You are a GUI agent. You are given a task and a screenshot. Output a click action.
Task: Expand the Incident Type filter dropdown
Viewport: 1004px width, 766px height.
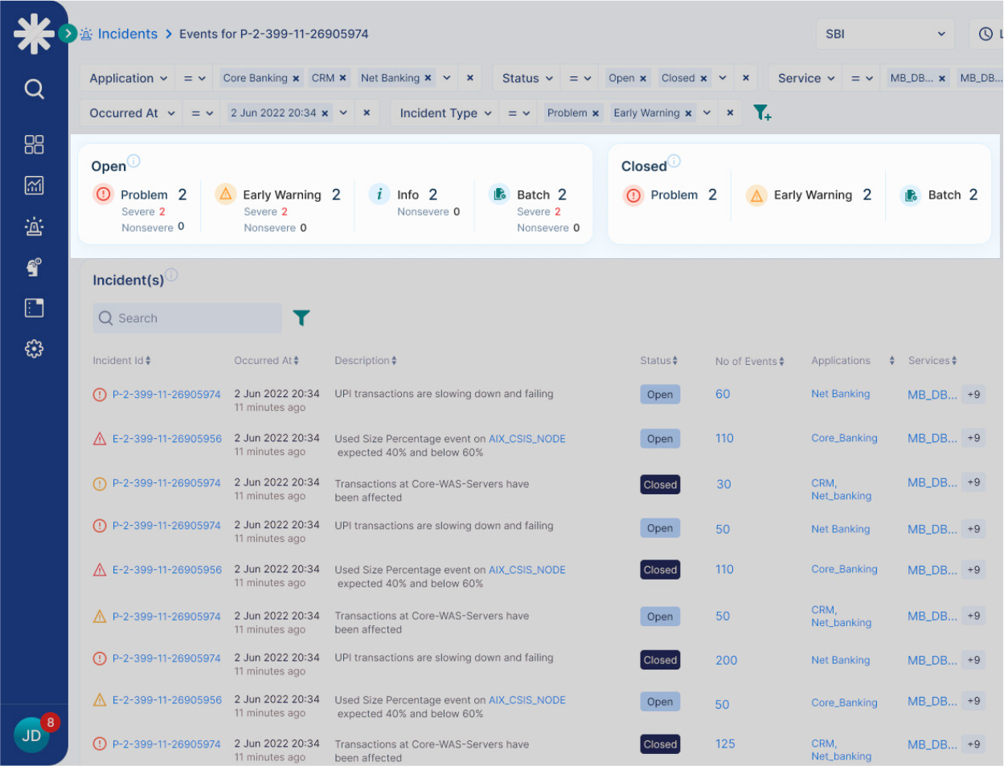pyautogui.click(x=445, y=113)
